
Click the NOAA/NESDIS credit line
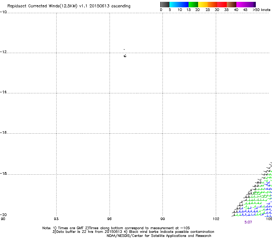point(159,235)
